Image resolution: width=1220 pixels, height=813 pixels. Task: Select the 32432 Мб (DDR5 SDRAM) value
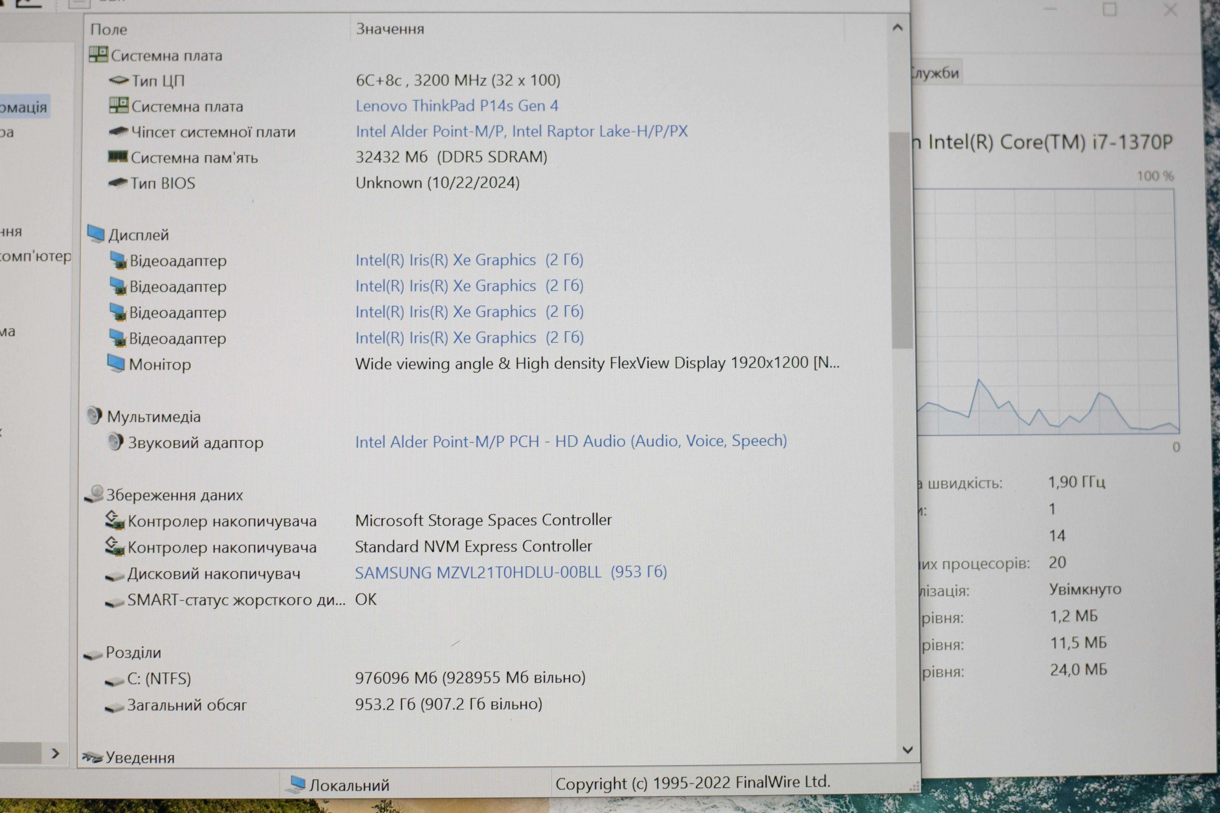(x=451, y=157)
